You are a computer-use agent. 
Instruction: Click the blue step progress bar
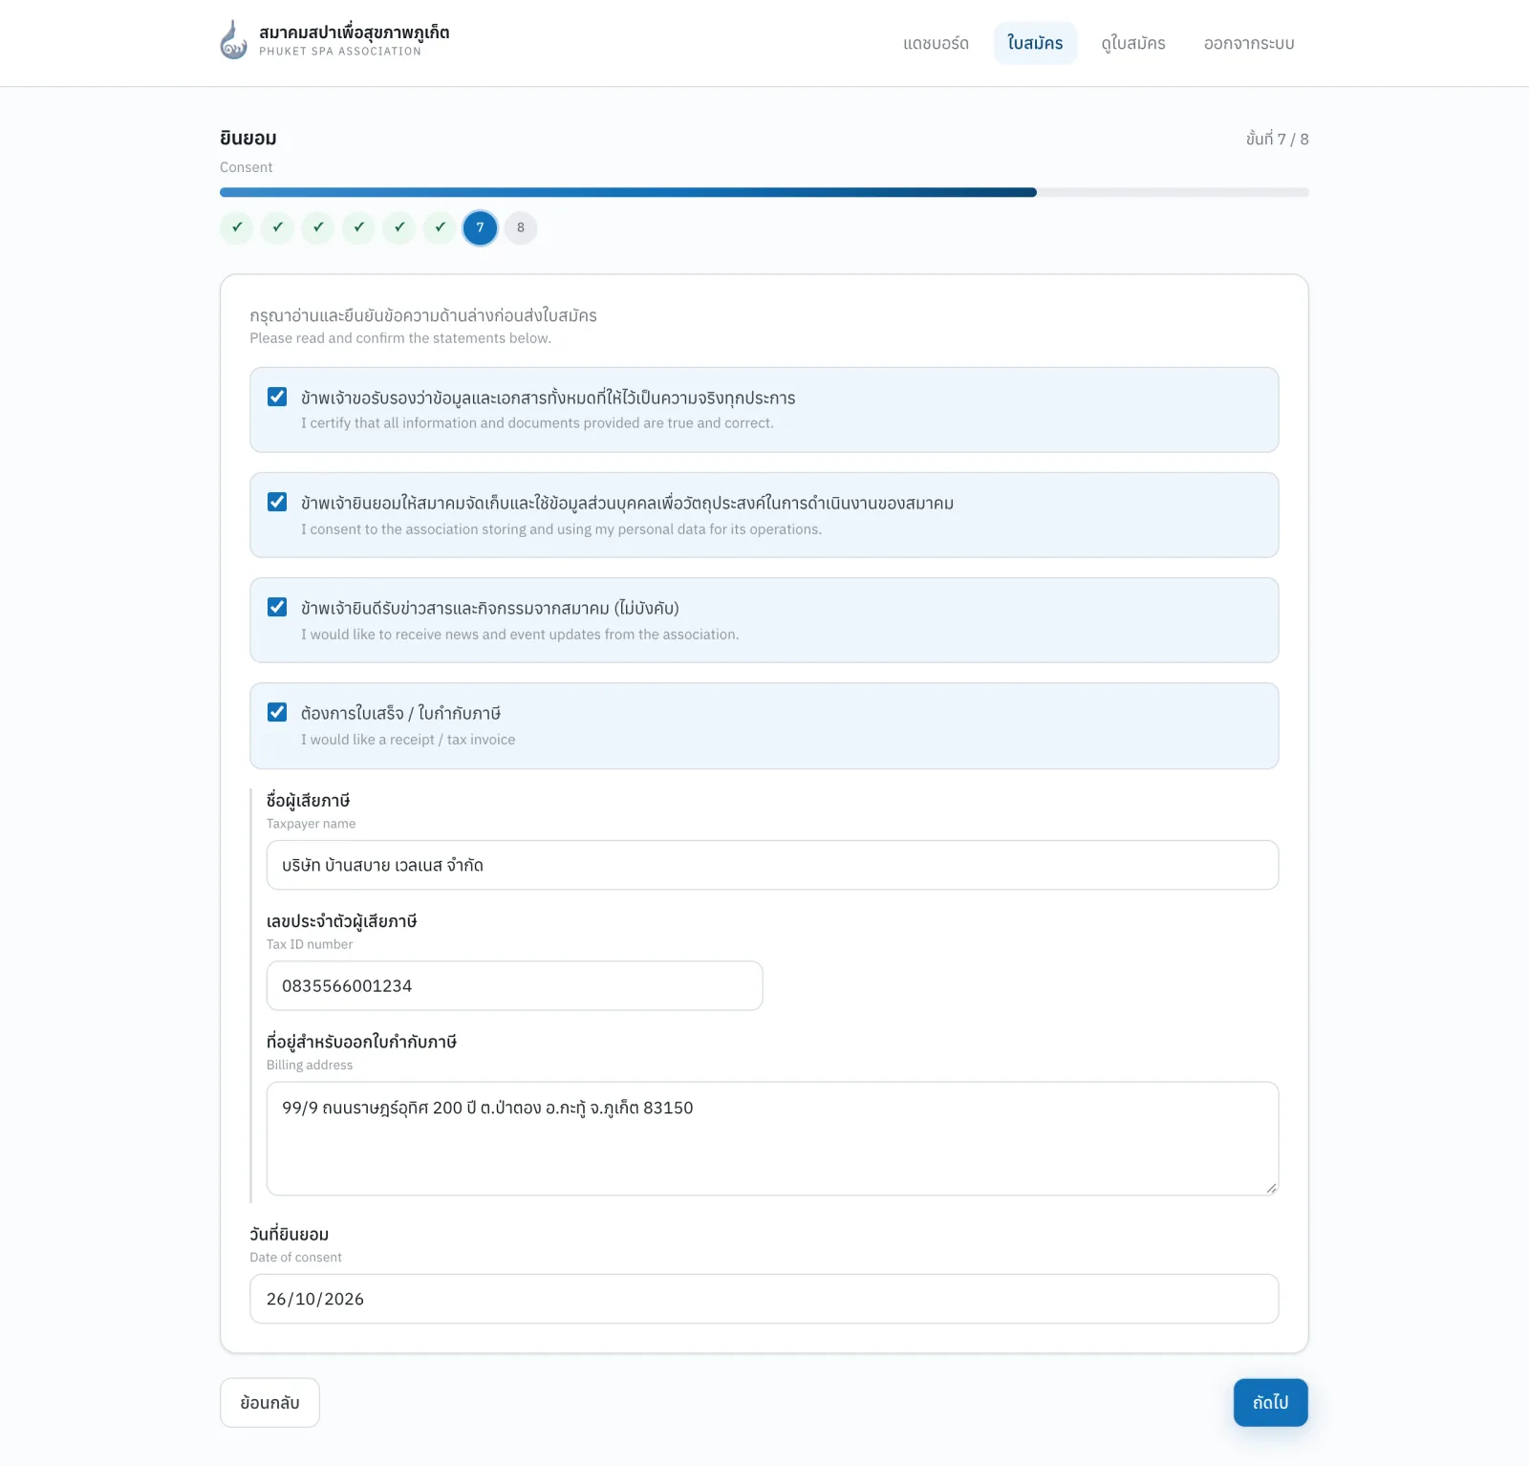[628, 192]
